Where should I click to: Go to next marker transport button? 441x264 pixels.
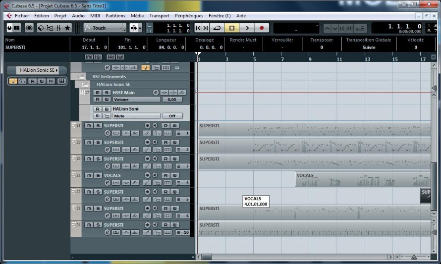coord(206,28)
